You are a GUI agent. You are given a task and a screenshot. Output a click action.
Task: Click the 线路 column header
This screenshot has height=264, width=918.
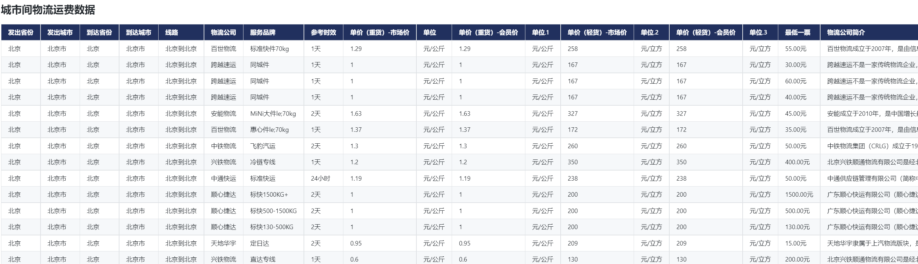(172, 32)
